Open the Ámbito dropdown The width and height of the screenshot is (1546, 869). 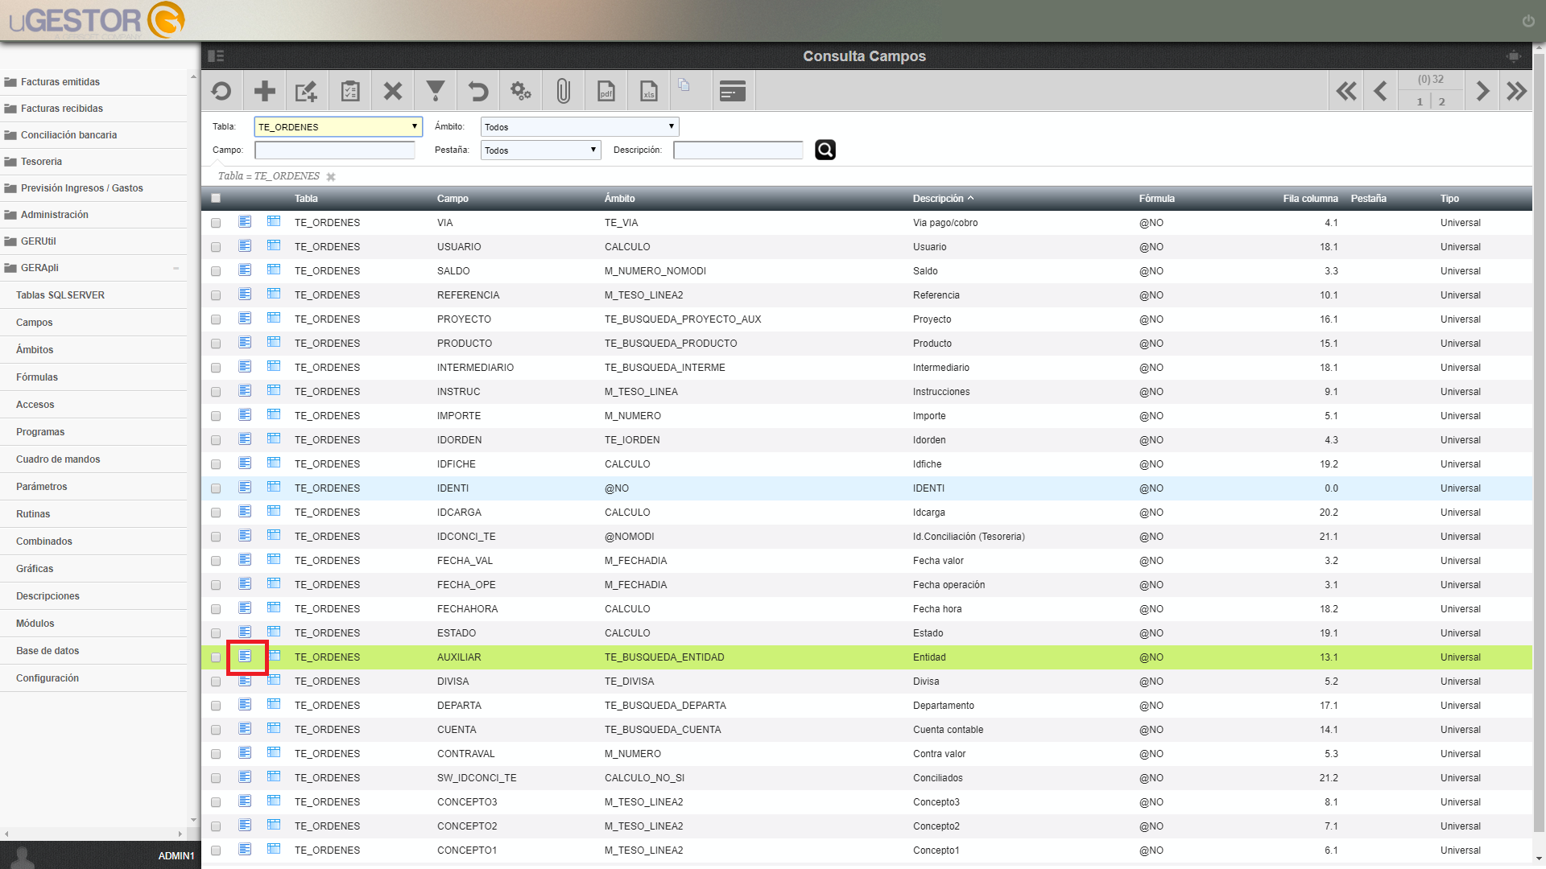(580, 126)
